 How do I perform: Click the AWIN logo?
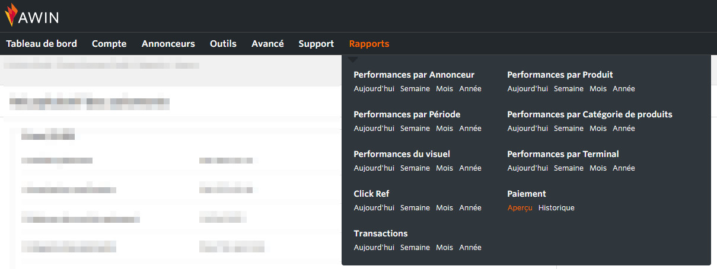(x=32, y=16)
